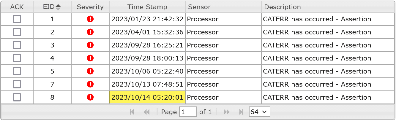The width and height of the screenshot is (396, 121).
Task: Select ACK checkbox on the 2023/10/14 event
Action: tap(17, 97)
